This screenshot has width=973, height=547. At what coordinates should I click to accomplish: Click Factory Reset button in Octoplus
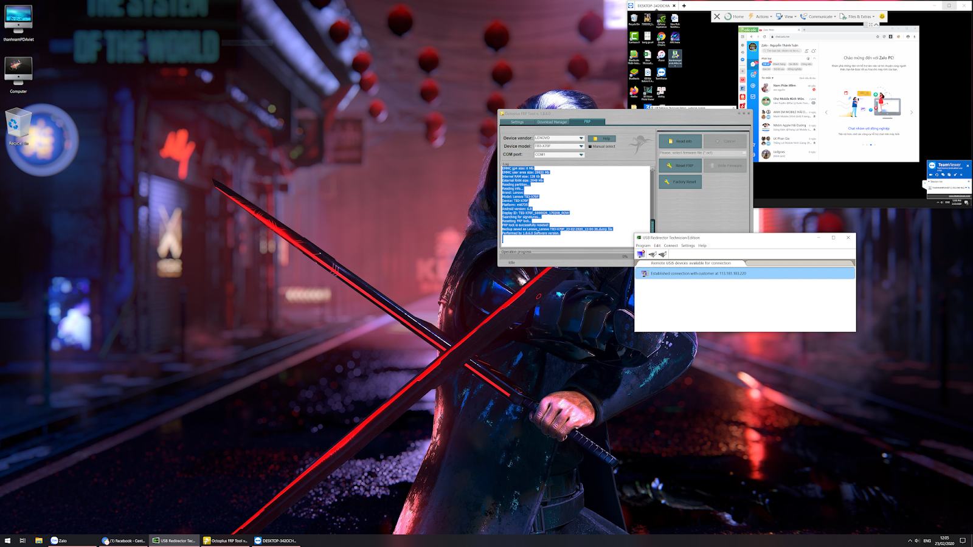(680, 182)
